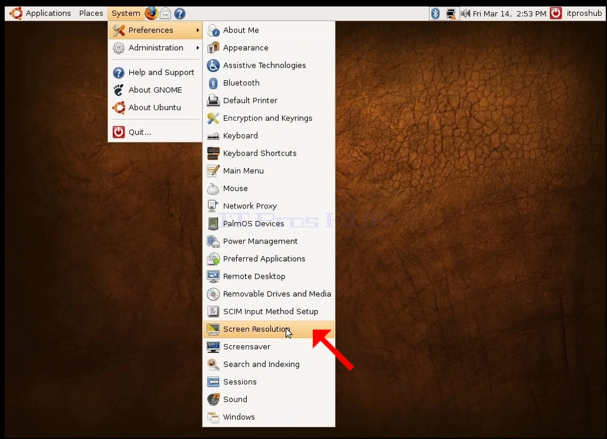Choose Quit... from System menu
This screenshot has width=607, height=439.
click(x=155, y=132)
